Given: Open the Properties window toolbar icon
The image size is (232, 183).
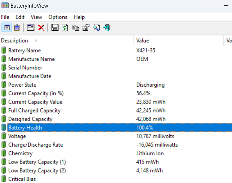Looking at the screenshot, I should point(31,27).
